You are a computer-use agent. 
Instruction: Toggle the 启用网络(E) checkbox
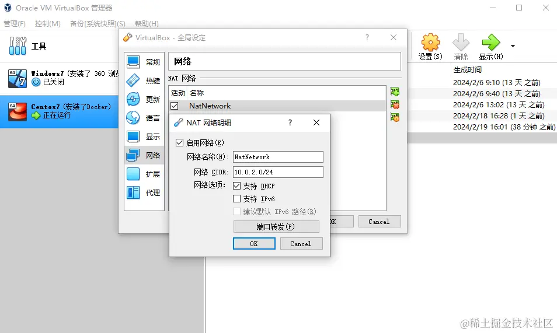[179, 143]
